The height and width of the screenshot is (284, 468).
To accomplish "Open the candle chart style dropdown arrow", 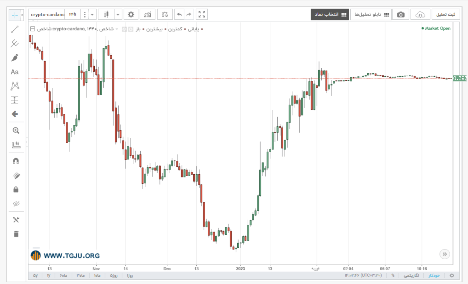I will tap(118, 14).
